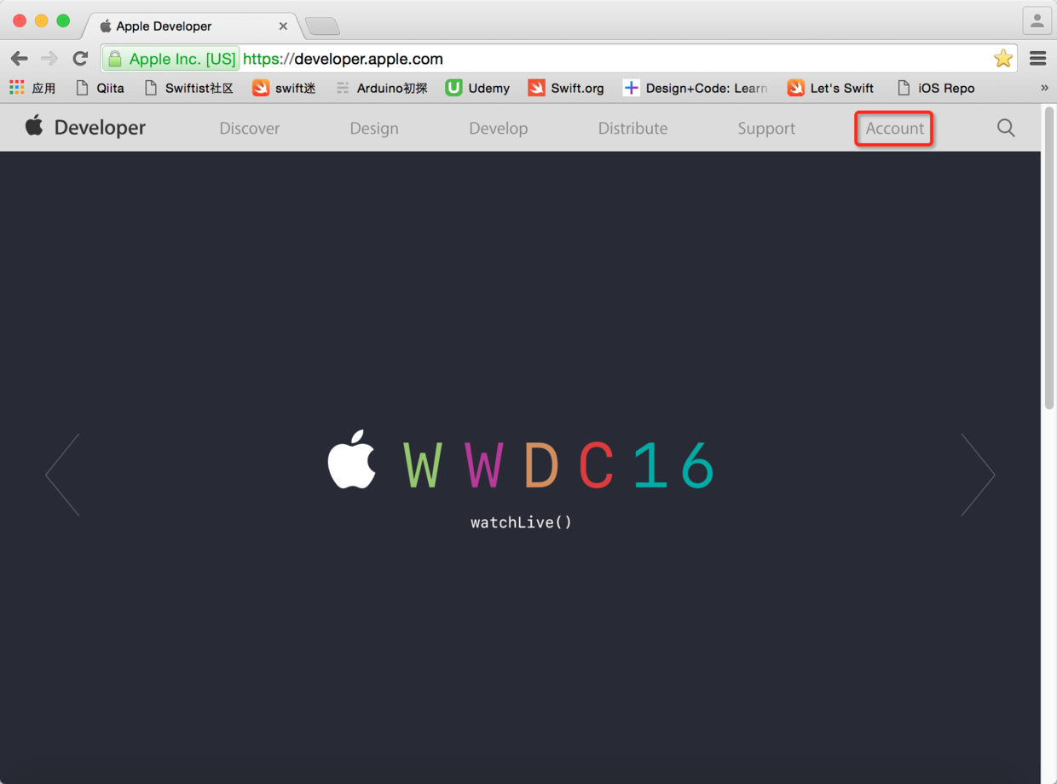Click the site search magnifier icon
Image resolution: width=1057 pixels, height=784 pixels.
coord(1006,129)
